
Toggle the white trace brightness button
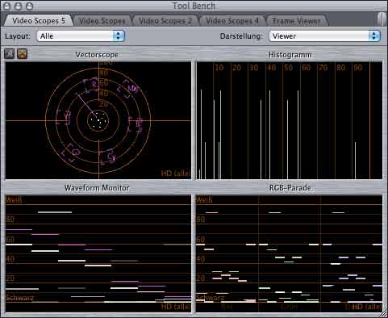pyautogui.click(x=9, y=54)
